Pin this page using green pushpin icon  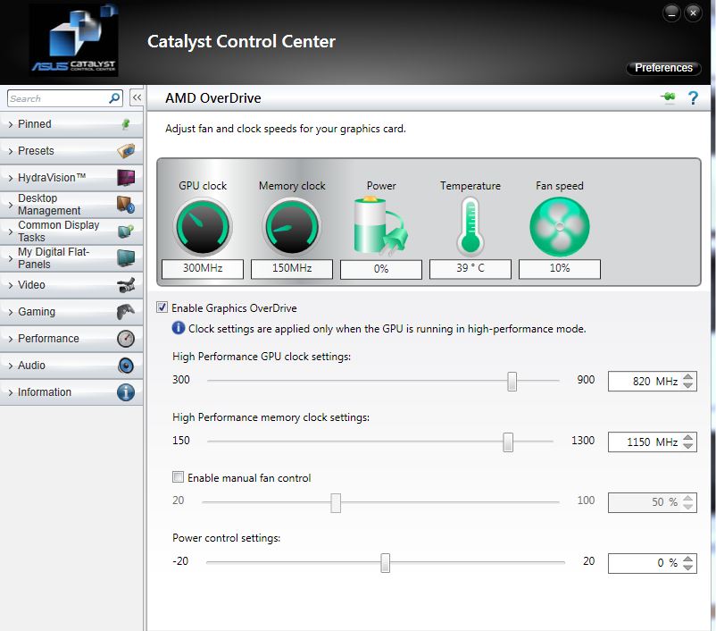(x=668, y=97)
